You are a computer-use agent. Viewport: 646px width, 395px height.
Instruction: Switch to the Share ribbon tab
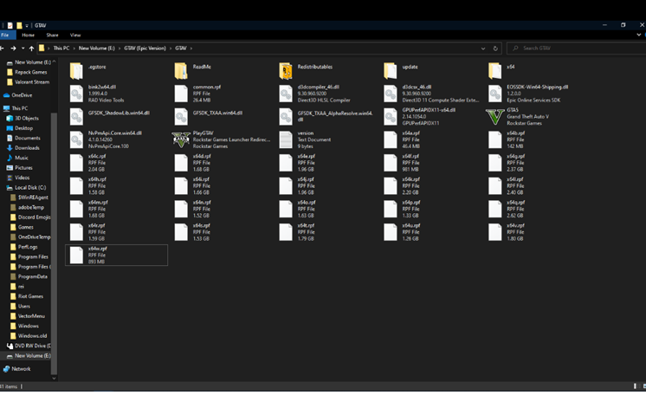coord(52,35)
